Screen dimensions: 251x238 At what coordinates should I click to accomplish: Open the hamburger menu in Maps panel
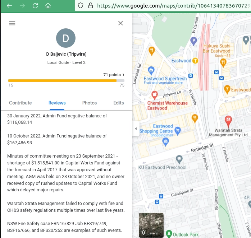tap(12, 23)
